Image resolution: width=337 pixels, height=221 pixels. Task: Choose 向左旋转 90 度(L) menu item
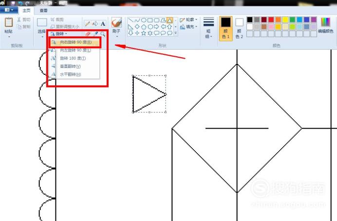75,50
